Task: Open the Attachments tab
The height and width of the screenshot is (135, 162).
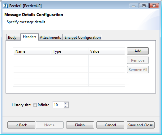Action: click(50, 37)
